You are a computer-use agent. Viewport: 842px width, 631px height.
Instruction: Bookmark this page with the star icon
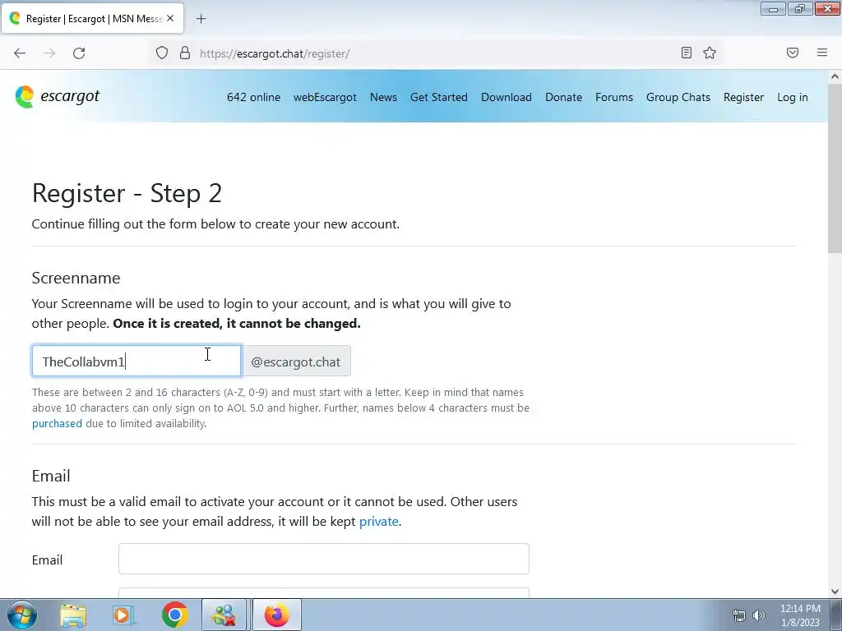pyautogui.click(x=710, y=53)
